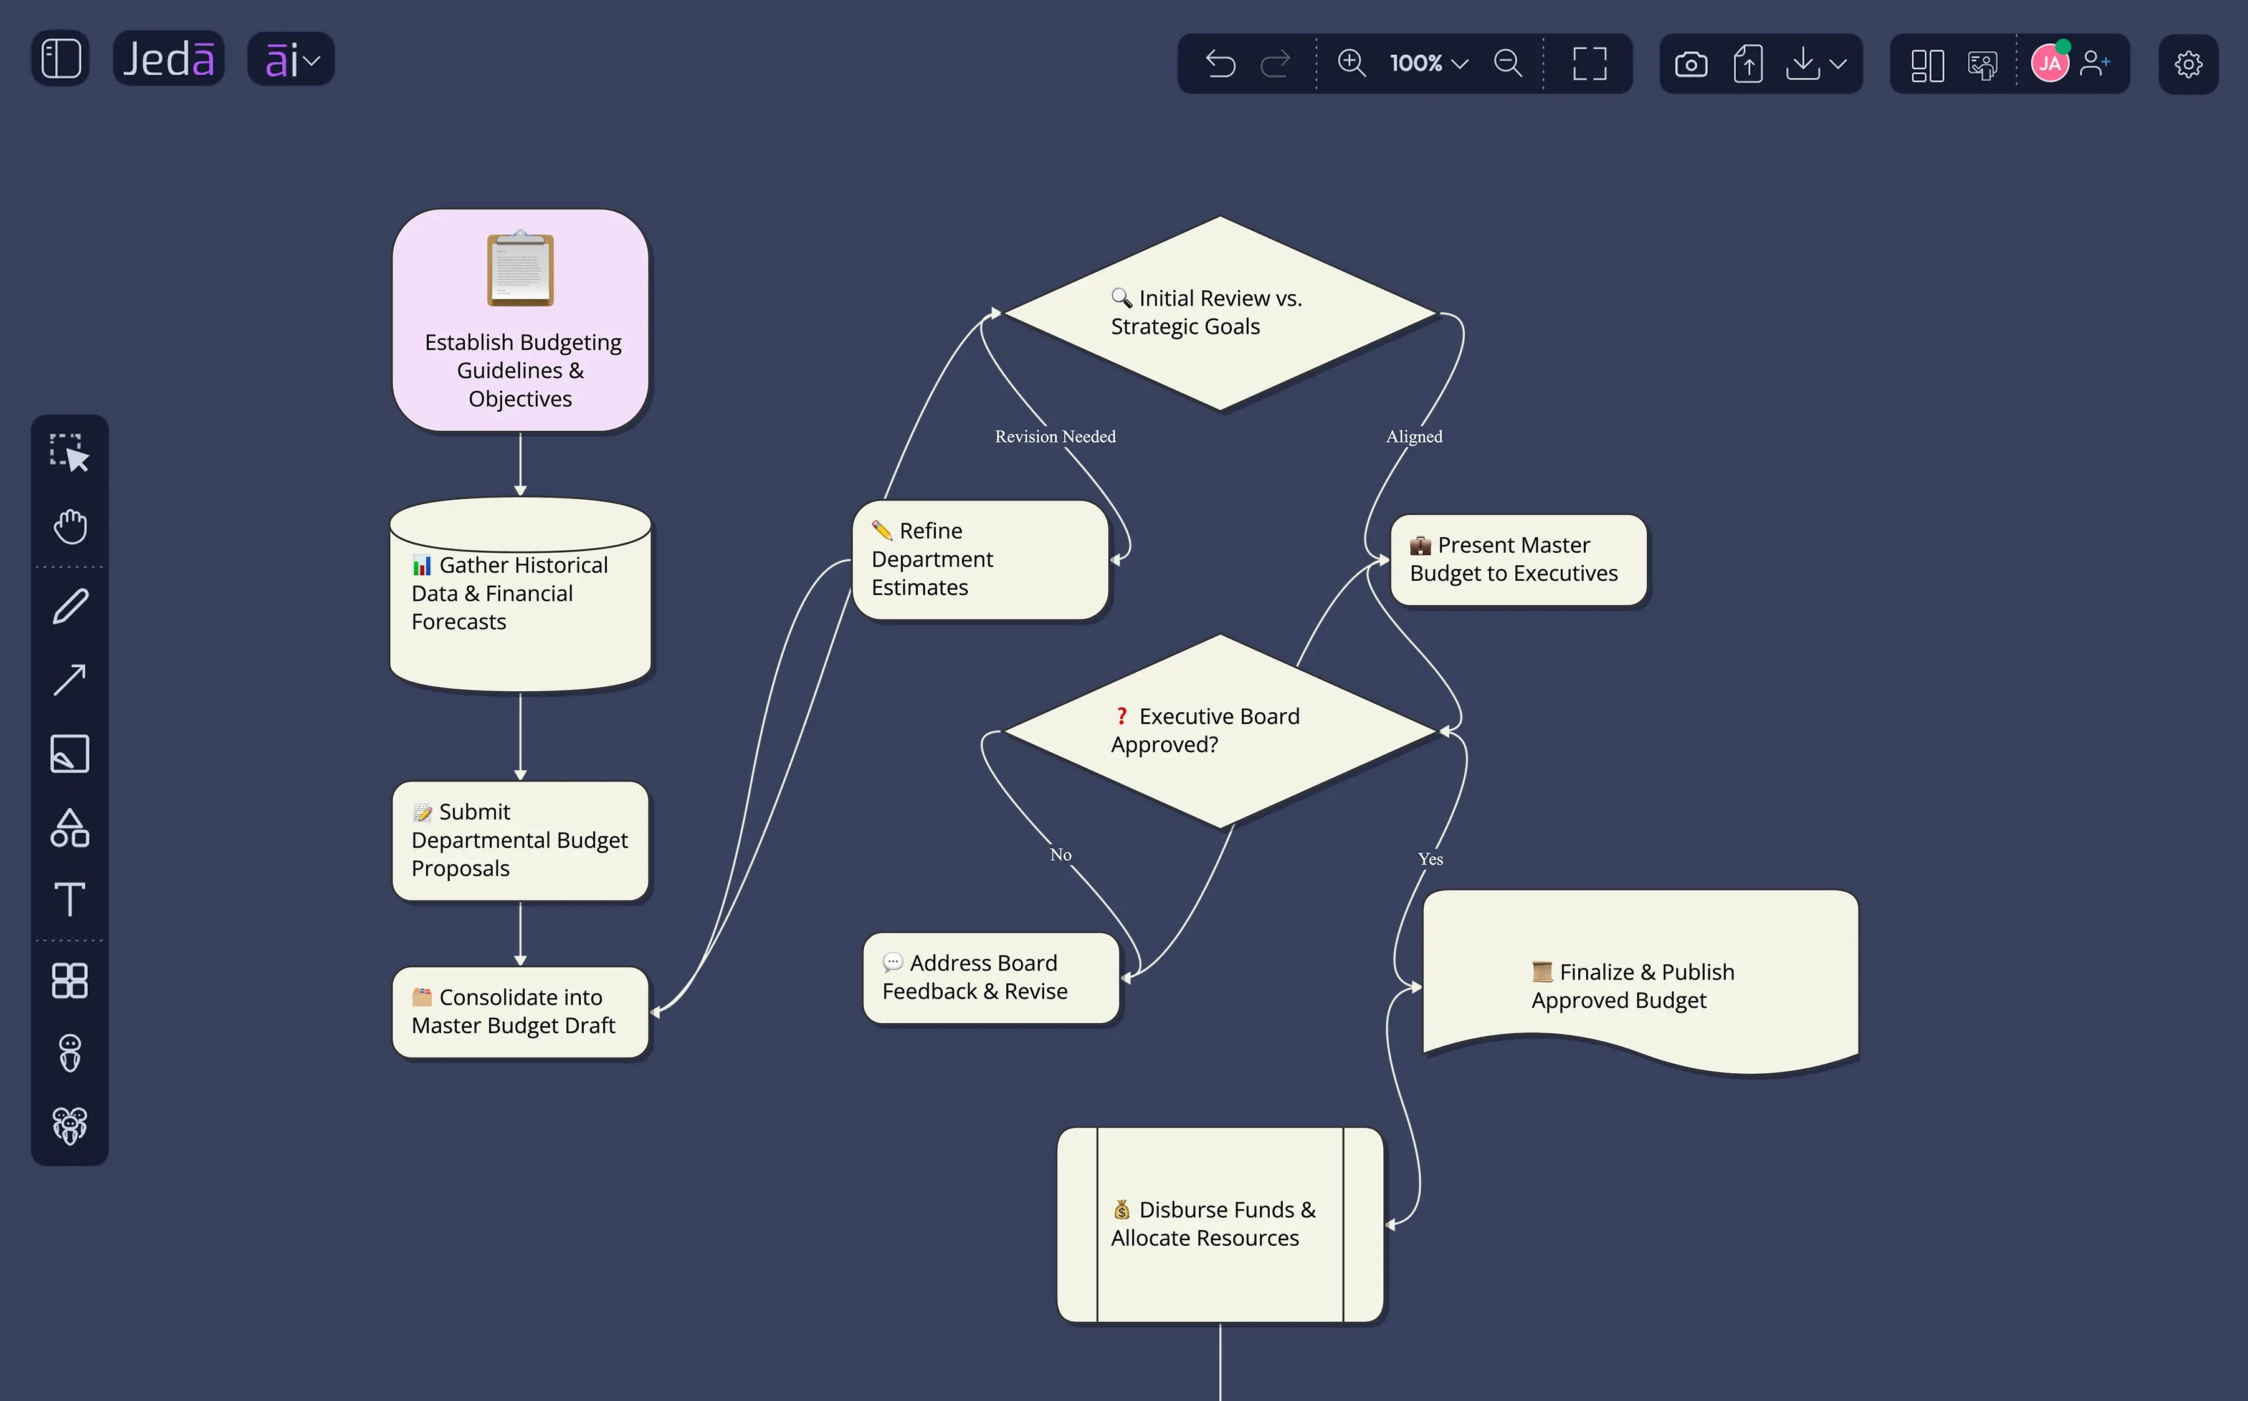Click the fit-to-screen frame icon
This screenshot has width=2248, height=1401.
click(1589, 64)
